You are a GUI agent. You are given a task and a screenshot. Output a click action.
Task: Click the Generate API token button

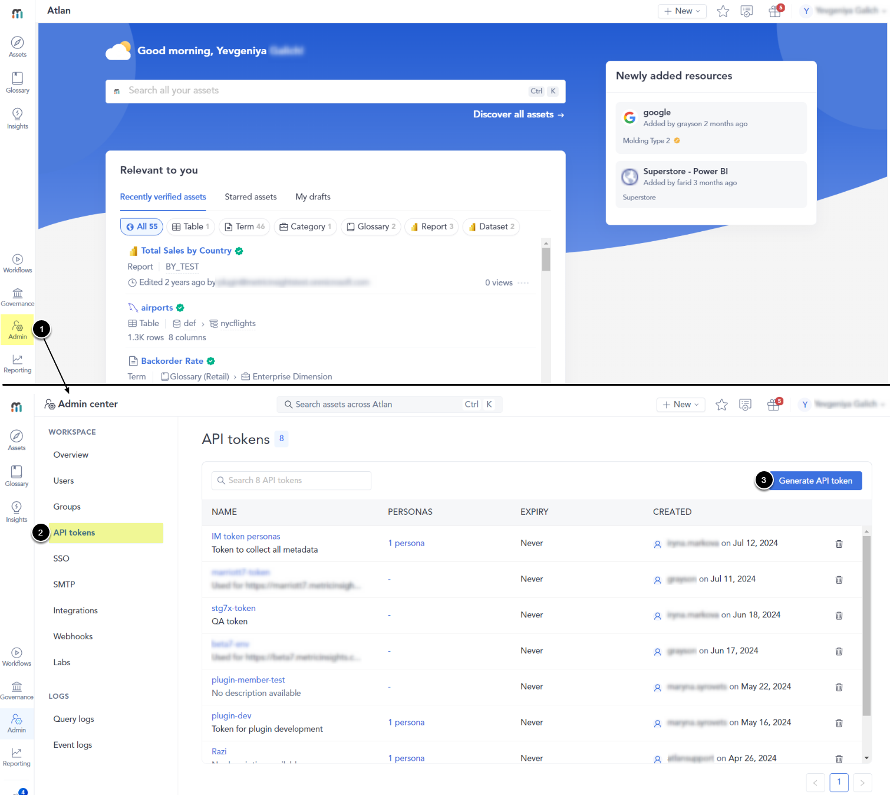pos(815,481)
